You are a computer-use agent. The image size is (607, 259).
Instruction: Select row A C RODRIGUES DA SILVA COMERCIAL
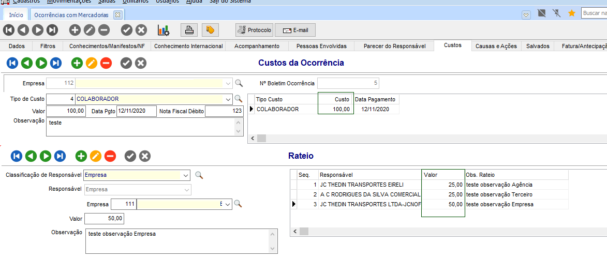pos(429,194)
